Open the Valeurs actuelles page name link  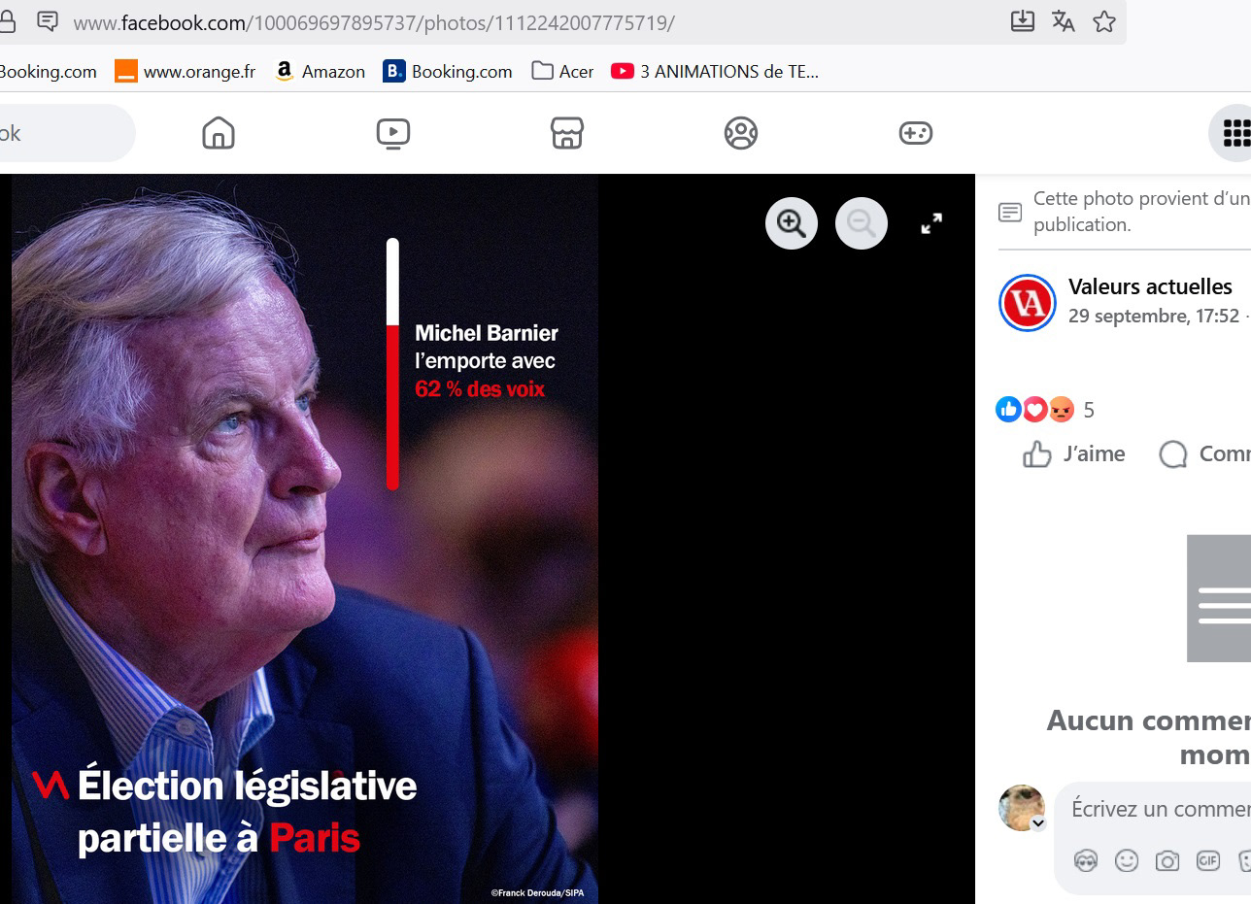1150,286
